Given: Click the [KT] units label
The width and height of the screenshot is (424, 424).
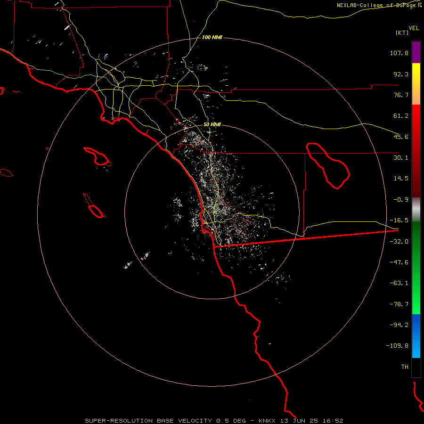Looking at the screenshot, I should (402, 33).
